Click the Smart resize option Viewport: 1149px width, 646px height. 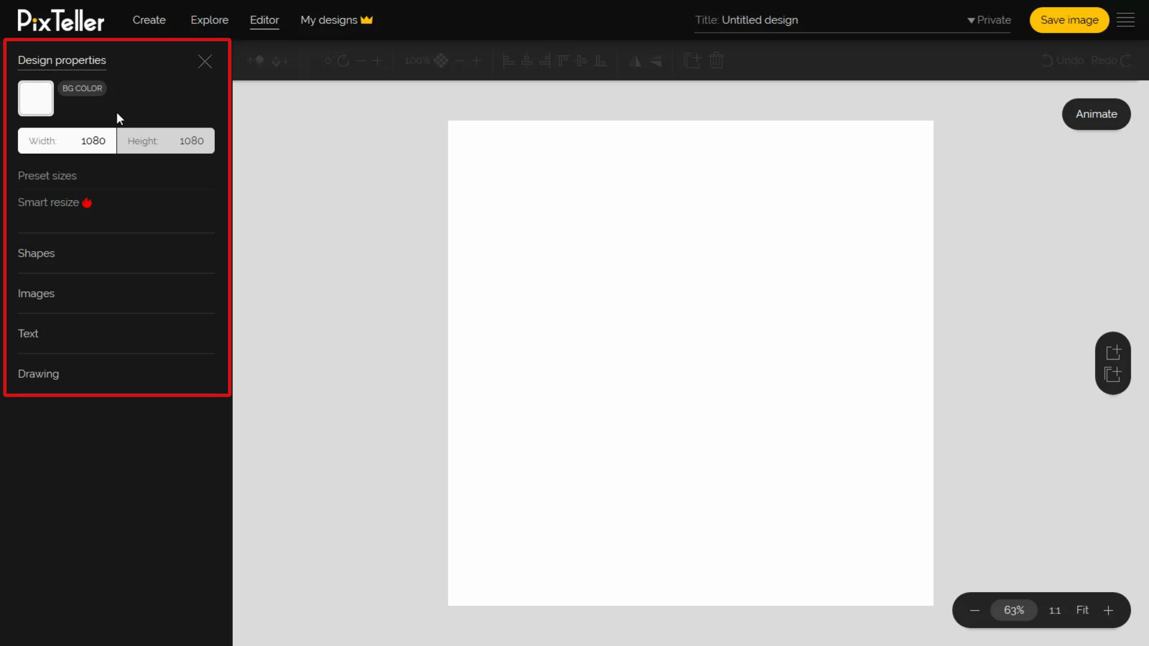pyautogui.click(x=49, y=202)
